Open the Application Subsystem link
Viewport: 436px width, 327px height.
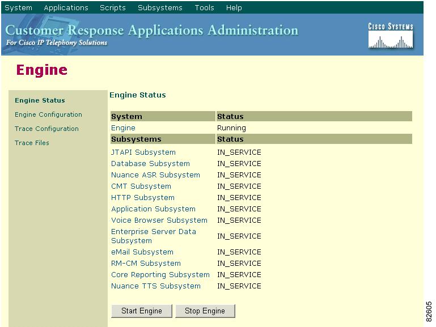(153, 209)
